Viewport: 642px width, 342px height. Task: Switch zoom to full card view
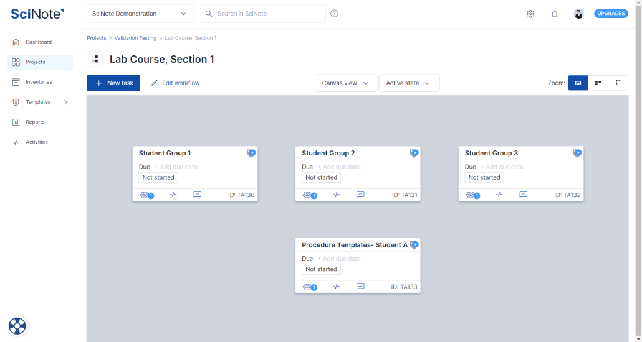(578, 83)
